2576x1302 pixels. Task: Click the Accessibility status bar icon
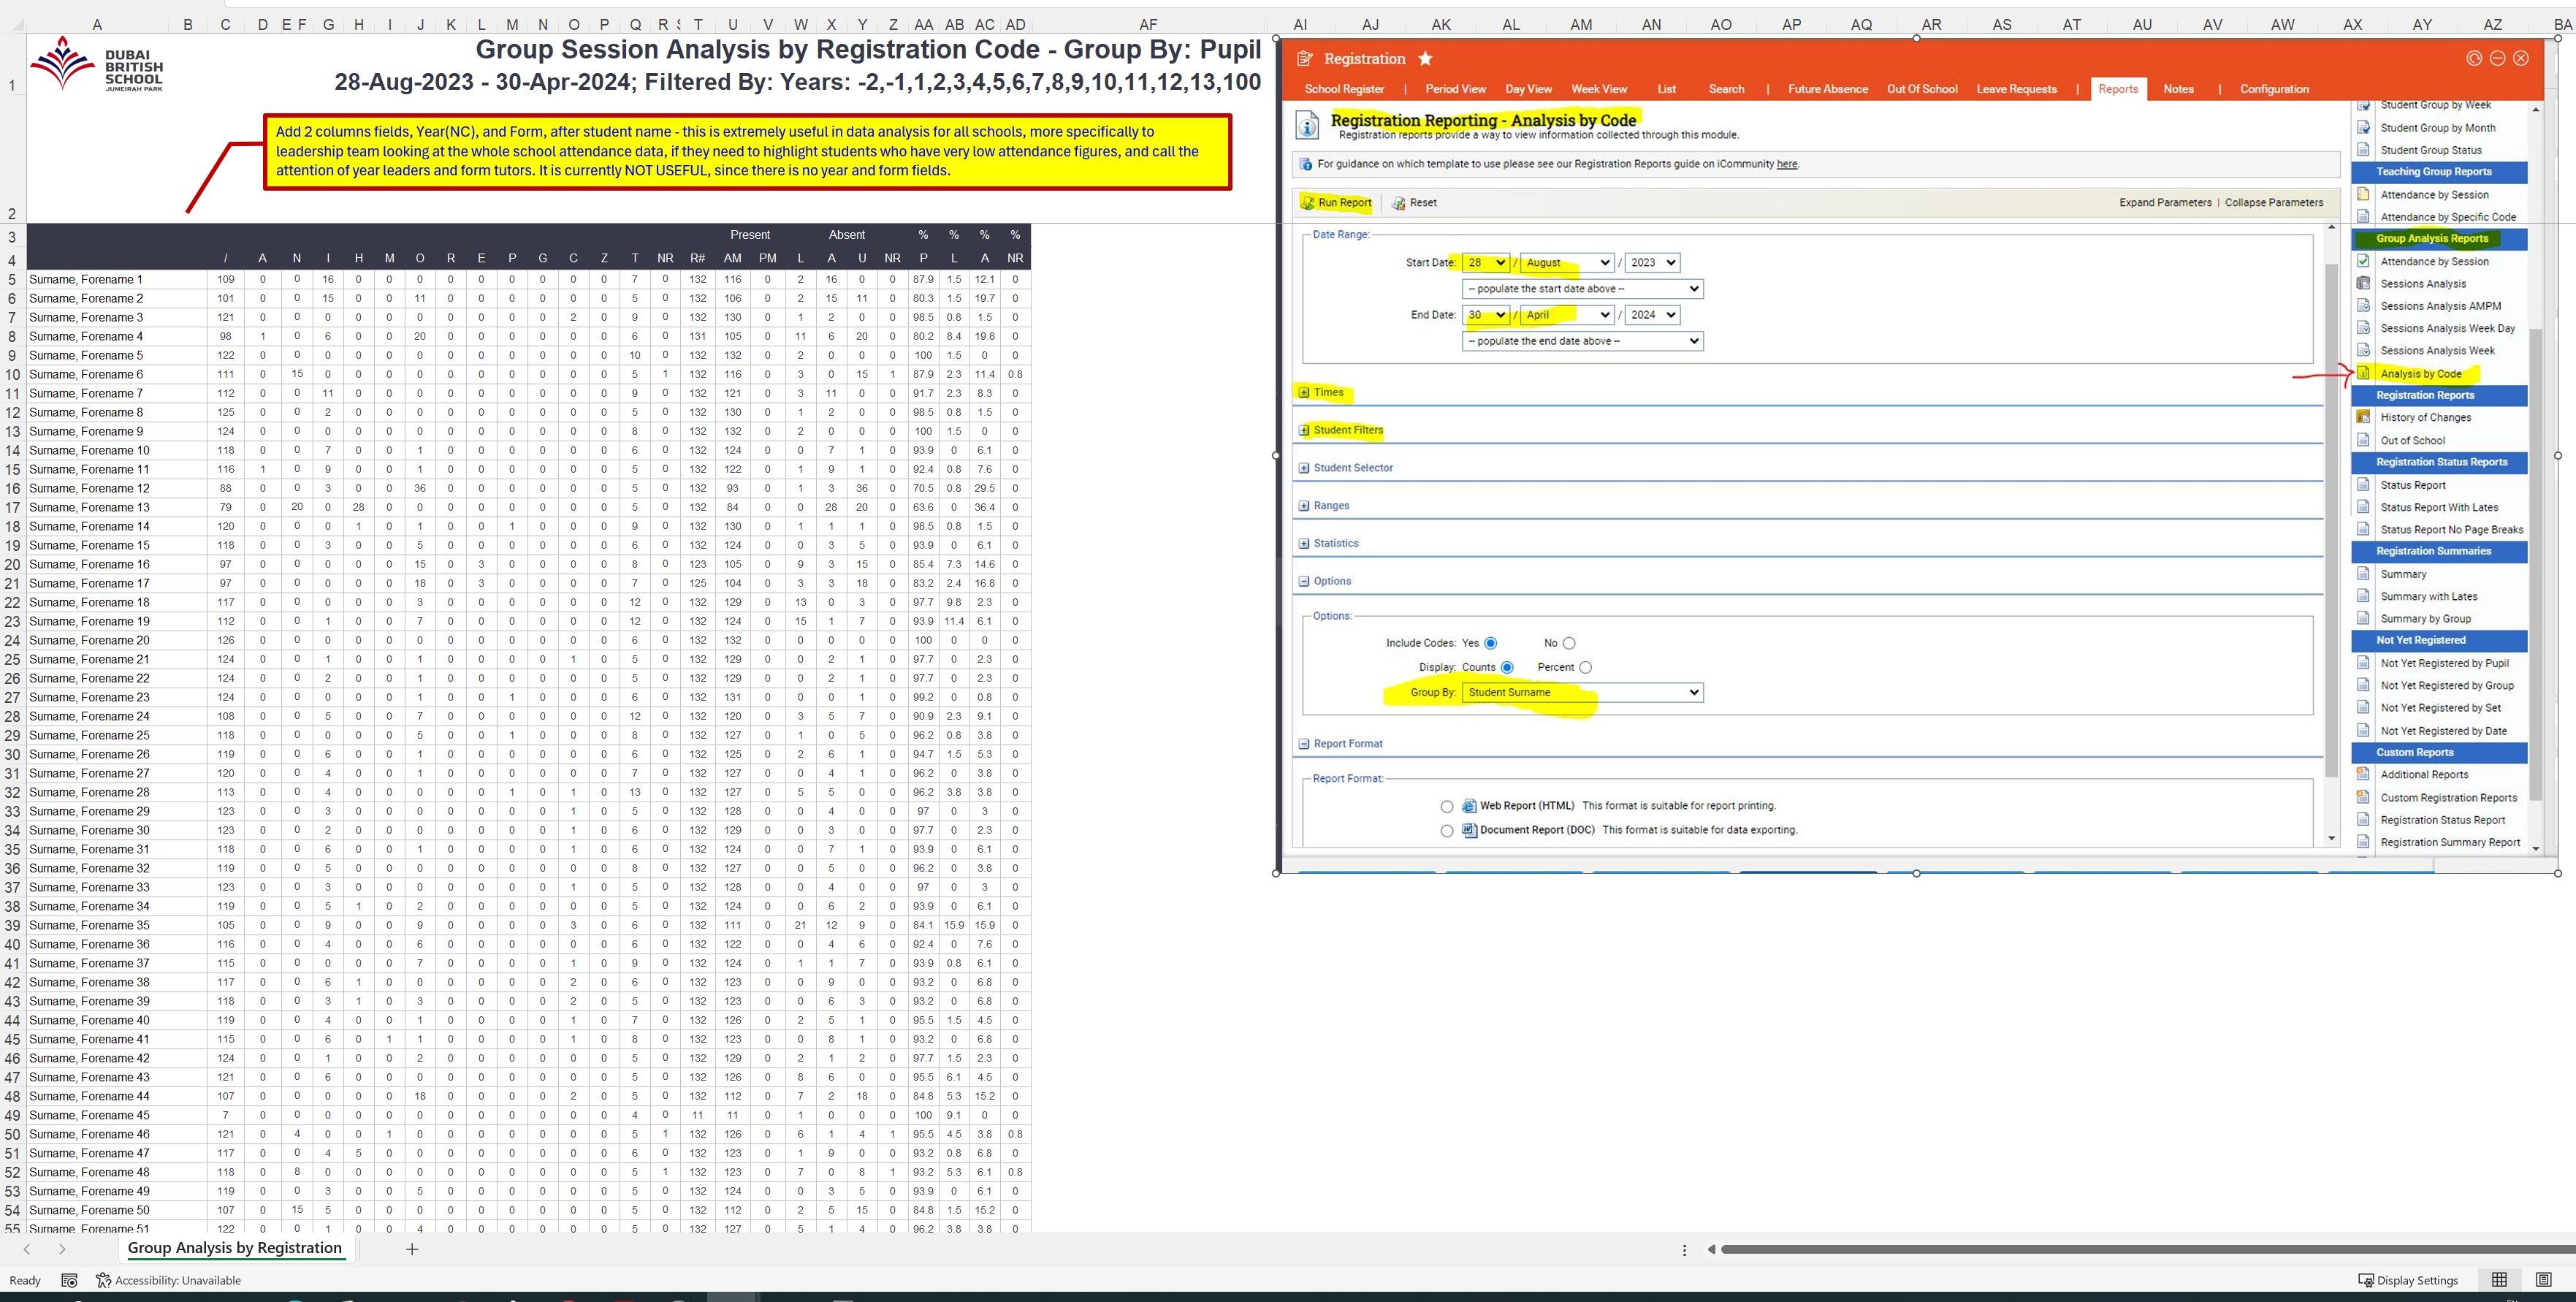103,1280
